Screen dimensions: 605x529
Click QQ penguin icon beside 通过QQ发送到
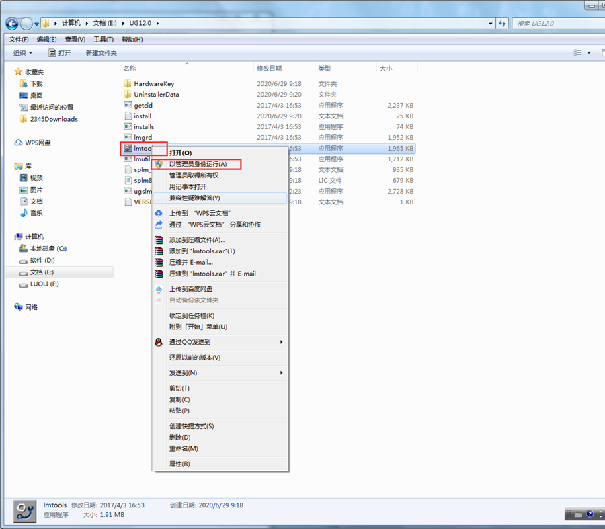(159, 342)
